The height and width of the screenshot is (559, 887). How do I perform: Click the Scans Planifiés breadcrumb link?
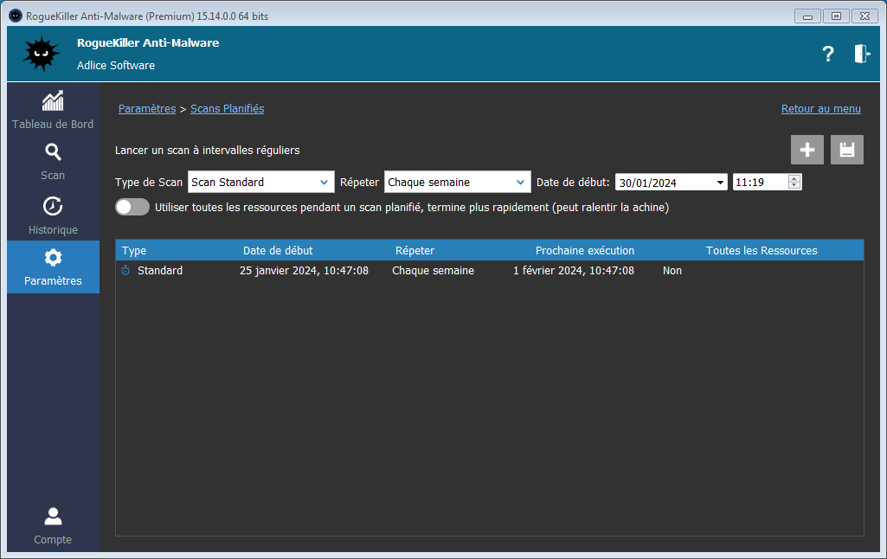(227, 109)
